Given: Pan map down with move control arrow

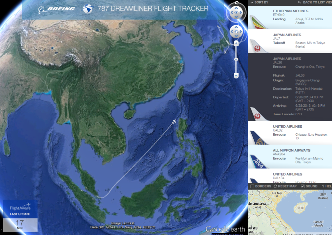Looking at the screenshot, I should point(236,36).
